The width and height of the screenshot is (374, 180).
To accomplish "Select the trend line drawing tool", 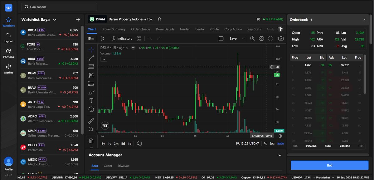I will tap(91, 58).
